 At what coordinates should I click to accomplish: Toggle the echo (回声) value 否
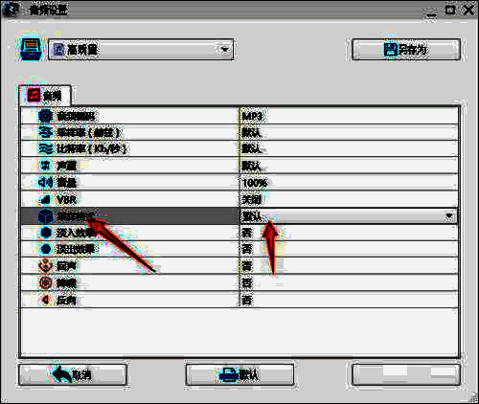point(247,266)
